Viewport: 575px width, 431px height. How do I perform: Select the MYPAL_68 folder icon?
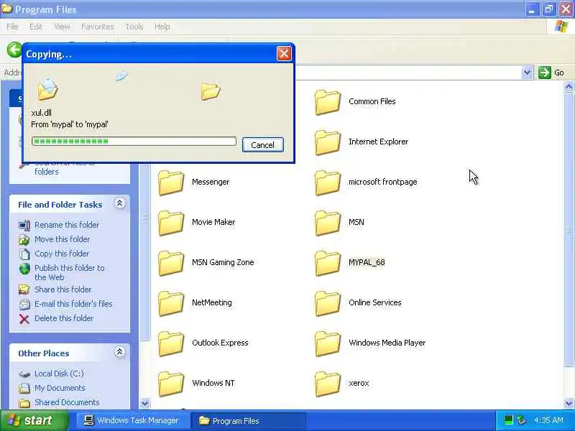[328, 264]
